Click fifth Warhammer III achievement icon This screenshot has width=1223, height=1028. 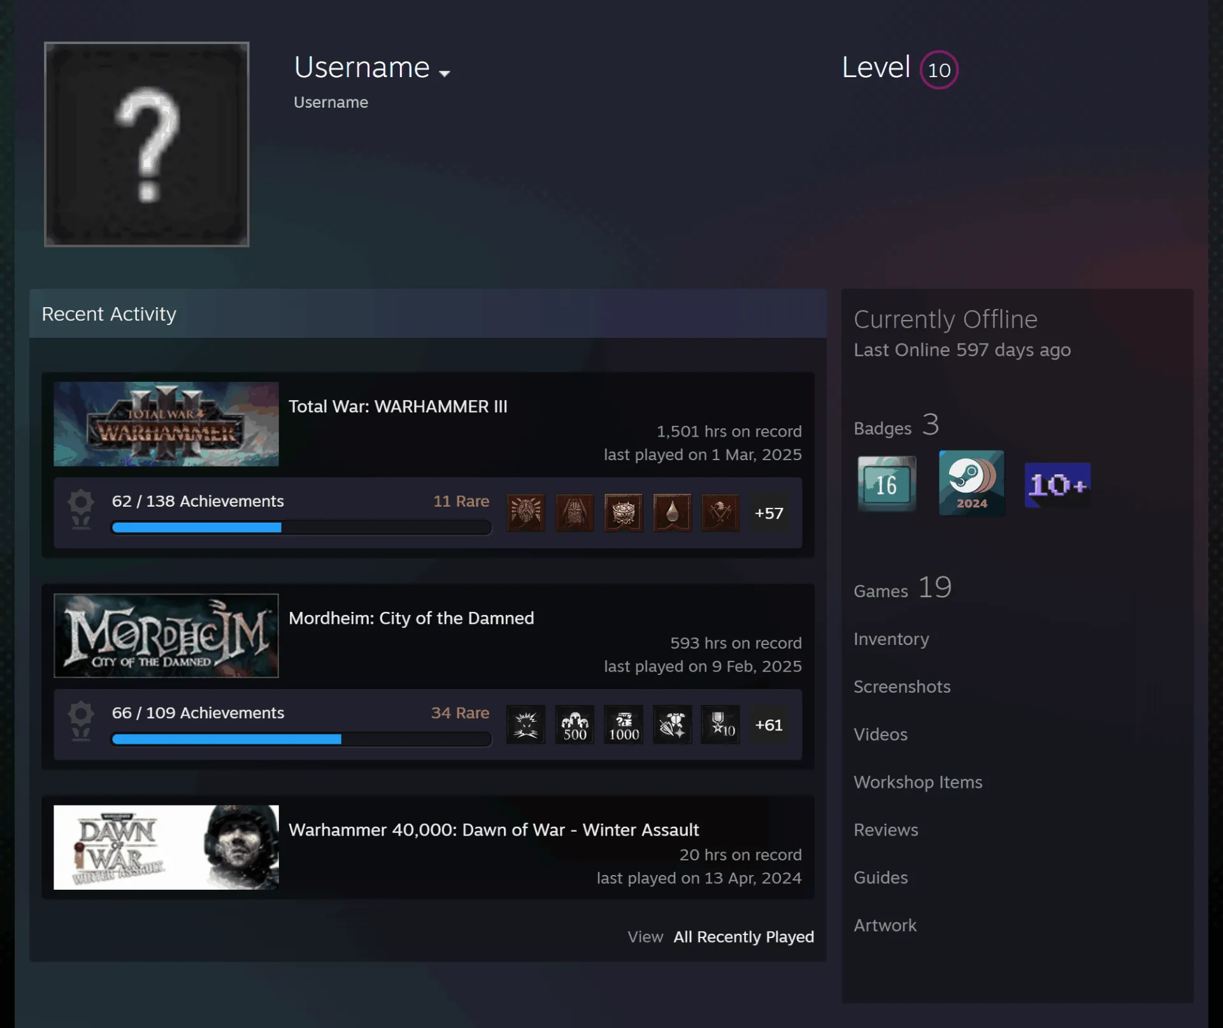[720, 512]
